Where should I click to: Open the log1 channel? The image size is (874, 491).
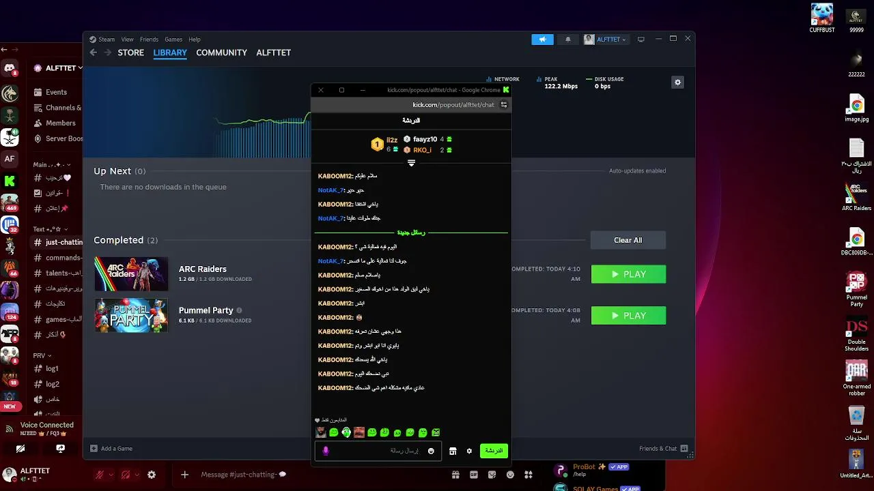46,368
